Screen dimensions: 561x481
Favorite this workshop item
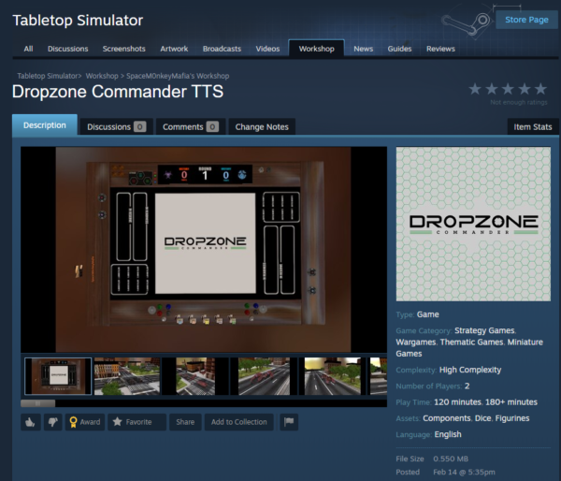(137, 422)
